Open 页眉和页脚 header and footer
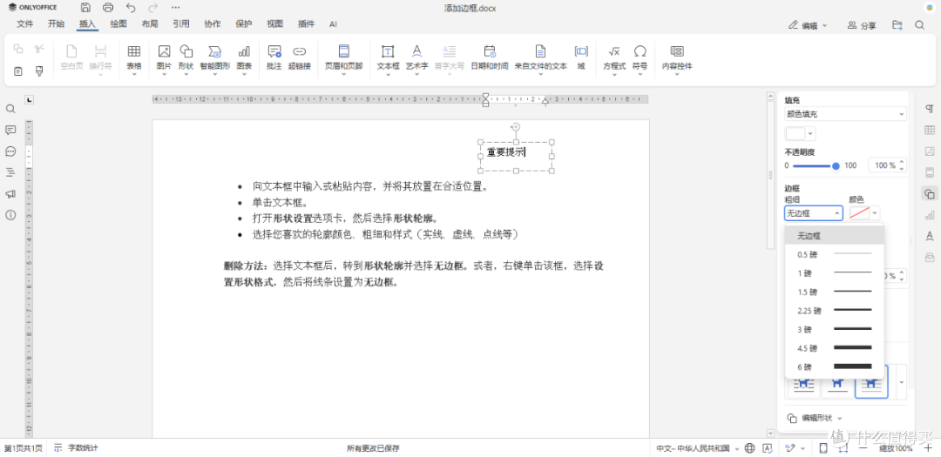 pyautogui.click(x=344, y=59)
